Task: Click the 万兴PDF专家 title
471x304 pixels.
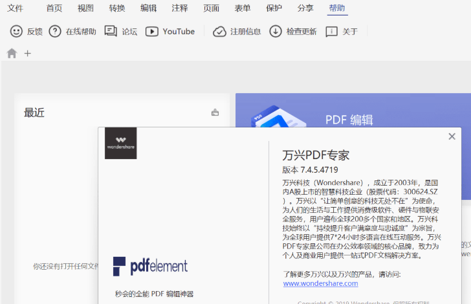Action: tap(316, 155)
